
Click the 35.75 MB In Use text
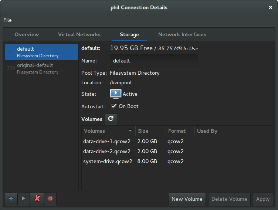(178, 48)
